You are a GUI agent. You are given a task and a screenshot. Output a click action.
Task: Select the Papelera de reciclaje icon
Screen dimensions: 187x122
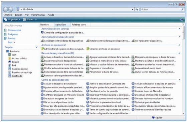(10, 72)
